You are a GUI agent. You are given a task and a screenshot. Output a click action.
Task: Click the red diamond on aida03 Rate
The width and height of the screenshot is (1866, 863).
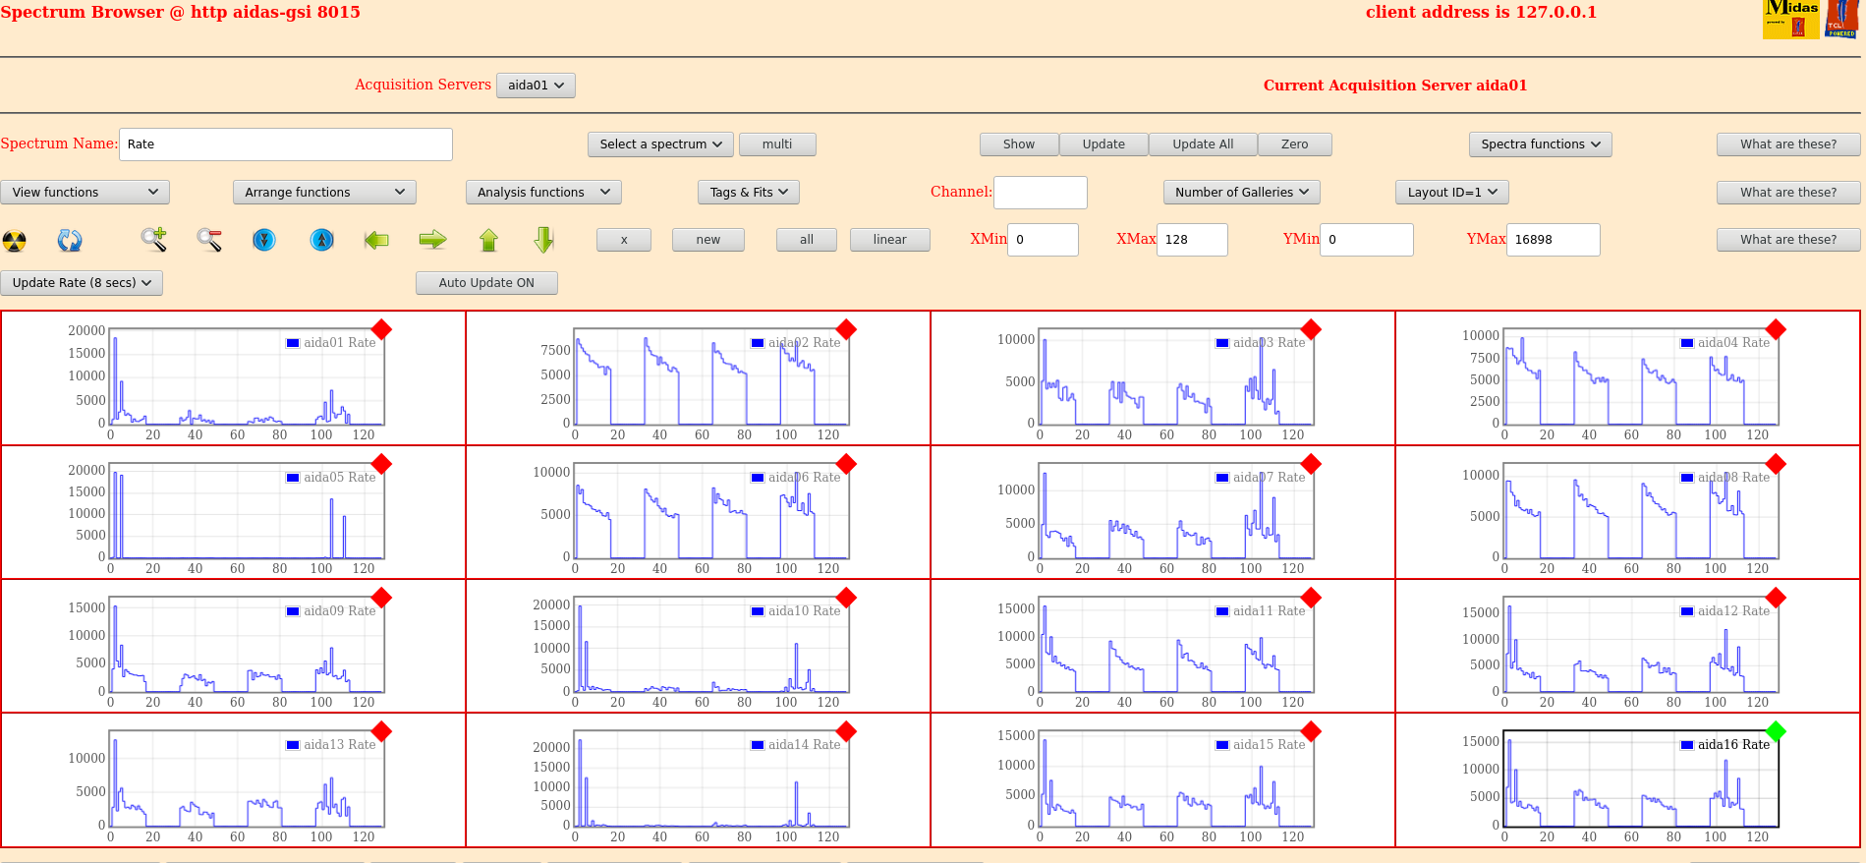pyautogui.click(x=1311, y=329)
